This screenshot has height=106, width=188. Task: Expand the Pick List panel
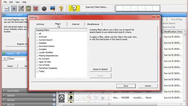click(x=4, y=105)
